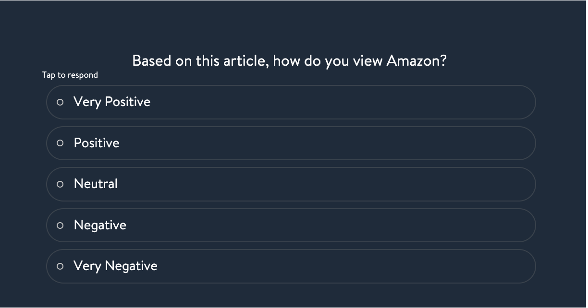Click empty area inside Very Negative answer row
Screen dimensions: 588x308
tap(336, 266)
